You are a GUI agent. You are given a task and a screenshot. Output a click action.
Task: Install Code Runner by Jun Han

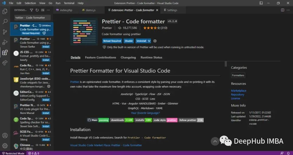(x=46, y=73)
